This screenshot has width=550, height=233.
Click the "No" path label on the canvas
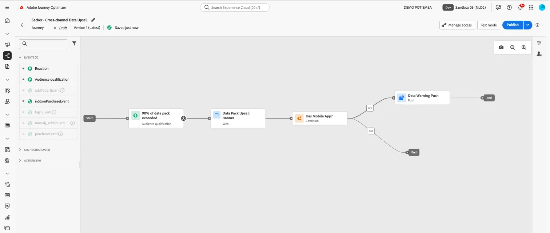[x=371, y=131]
